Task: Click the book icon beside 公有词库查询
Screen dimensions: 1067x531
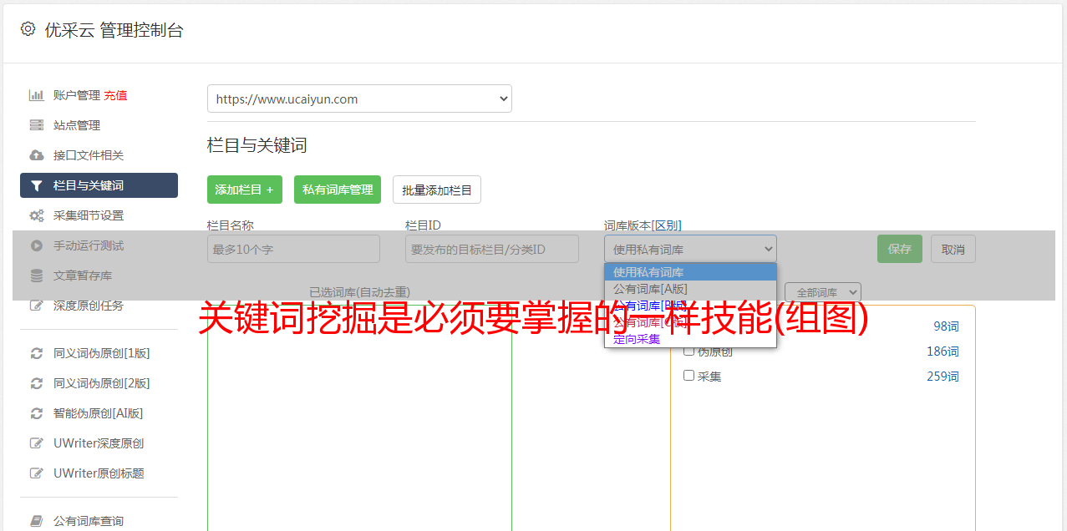Action: click(x=36, y=521)
